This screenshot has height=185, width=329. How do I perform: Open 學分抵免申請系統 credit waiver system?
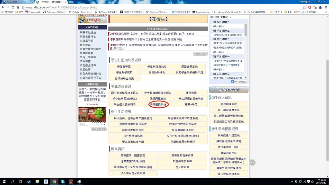(229, 135)
